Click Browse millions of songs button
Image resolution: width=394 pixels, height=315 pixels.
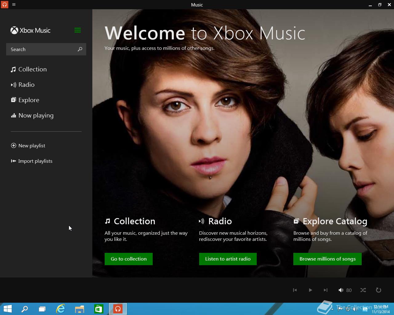[328, 259]
